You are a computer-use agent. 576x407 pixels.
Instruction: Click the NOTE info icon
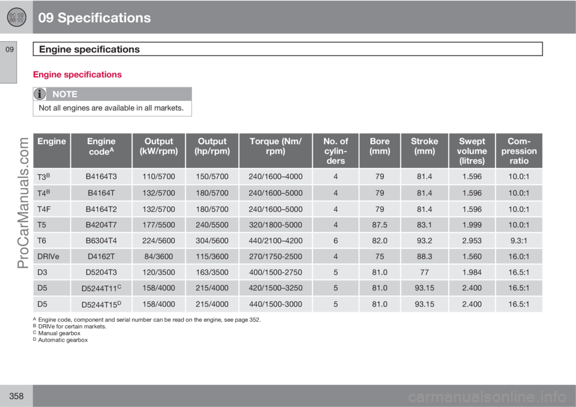click(x=40, y=94)
